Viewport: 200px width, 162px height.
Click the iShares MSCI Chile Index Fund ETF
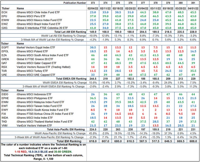(x=38, y=12)
